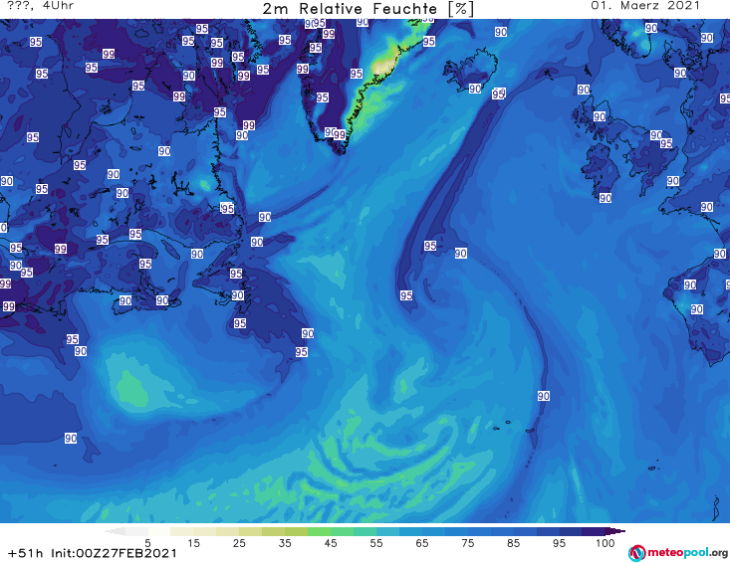Screen dimensions: 730x563
Task: Click the legend value 75
Action: (467, 543)
